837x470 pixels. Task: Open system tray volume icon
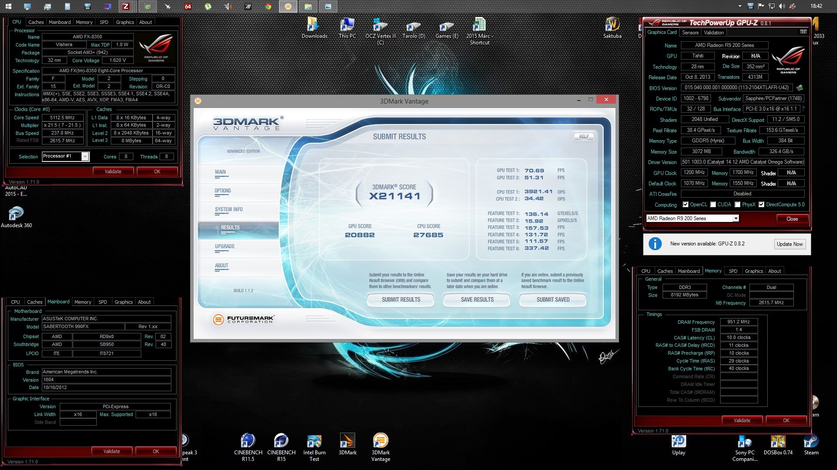782,6
